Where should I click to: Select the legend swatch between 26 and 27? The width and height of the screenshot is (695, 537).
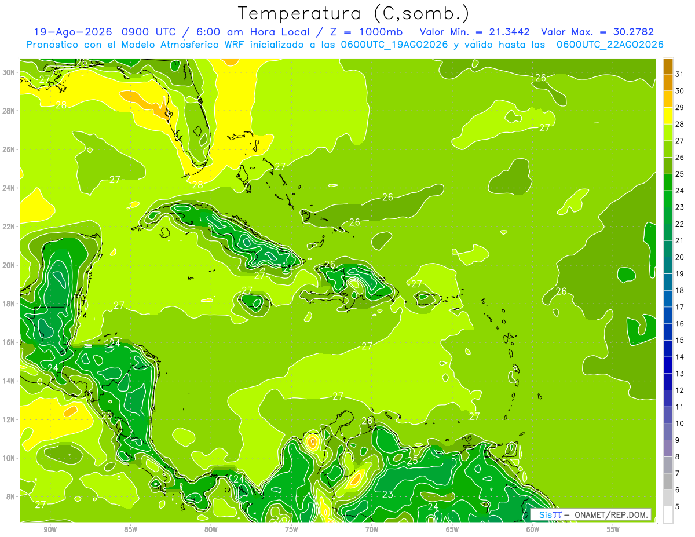point(668,149)
